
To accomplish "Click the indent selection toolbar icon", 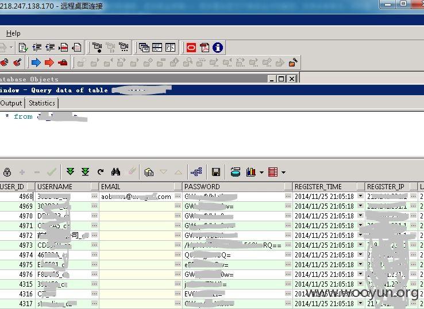I will click(37, 48).
